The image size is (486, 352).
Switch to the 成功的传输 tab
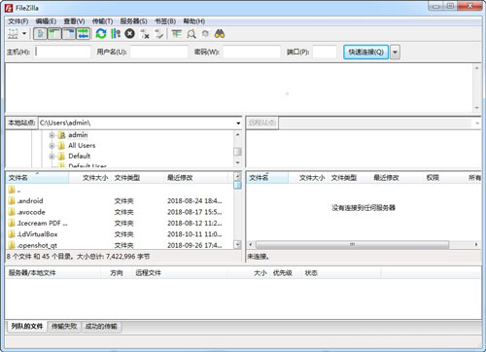pyautogui.click(x=101, y=326)
